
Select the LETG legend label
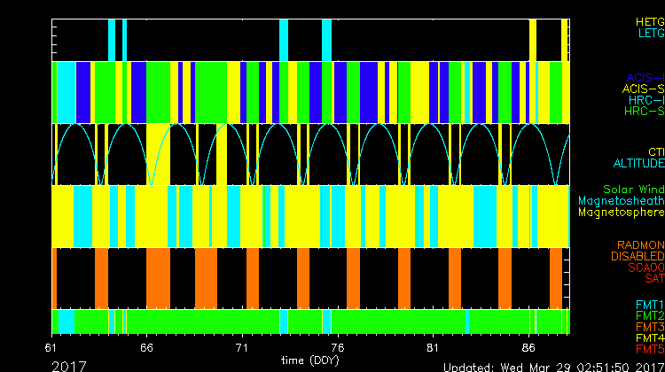pos(650,34)
